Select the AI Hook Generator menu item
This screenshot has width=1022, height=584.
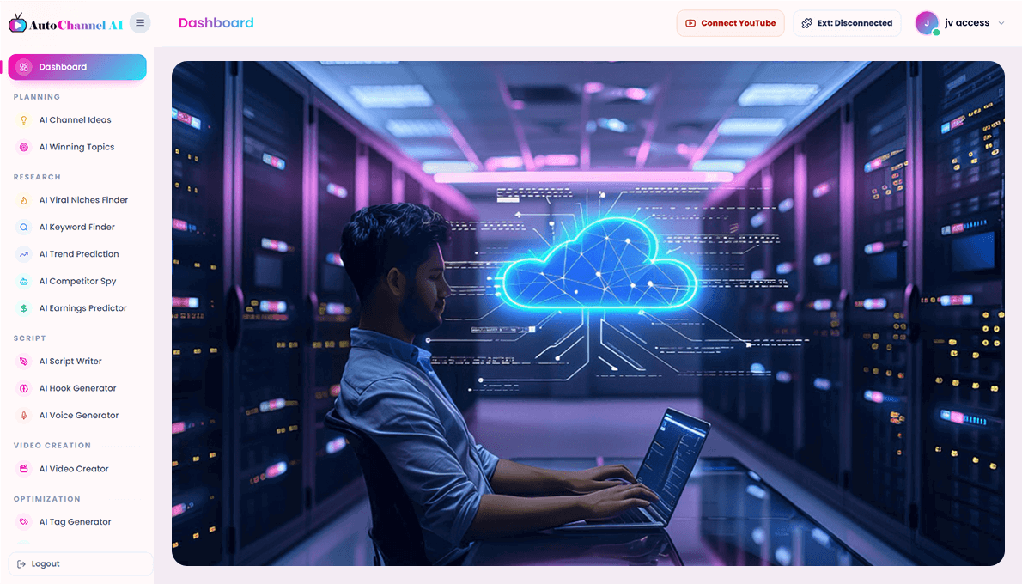(77, 388)
